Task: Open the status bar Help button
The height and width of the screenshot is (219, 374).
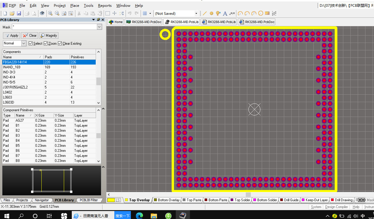Action: 356,207
